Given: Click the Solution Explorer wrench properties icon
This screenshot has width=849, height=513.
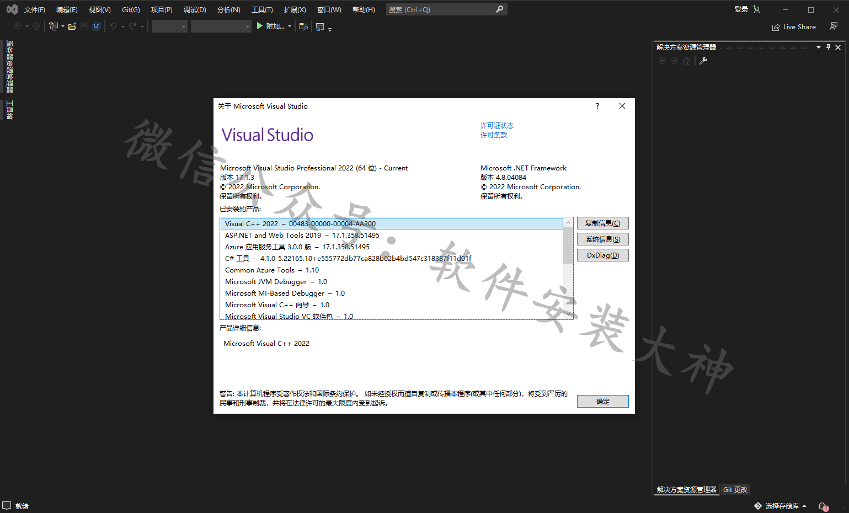Looking at the screenshot, I should coord(703,61).
